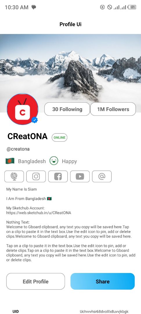Open the Instagram icon link
141x314 pixels.
point(36,176)
